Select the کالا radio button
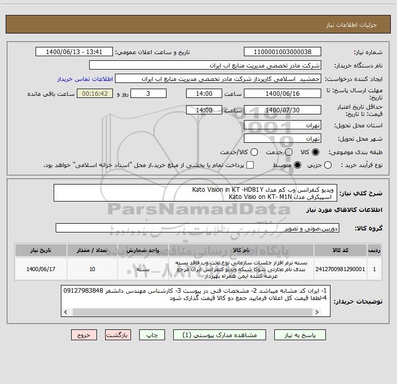Image resolution: width=397 pixels, height=384 pixels. point(316,152)
